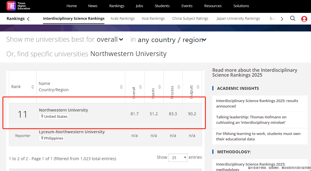The height and width of the screenshot is (171, 311).
Task: Click the university search field 'Northwestern University'
Action: click(128, 54)
